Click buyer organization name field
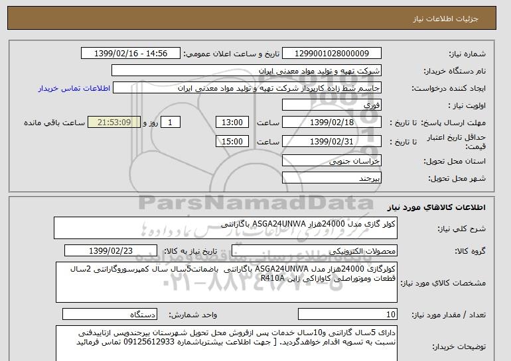This screenshot has width=511, height=361. pos(246,71)
